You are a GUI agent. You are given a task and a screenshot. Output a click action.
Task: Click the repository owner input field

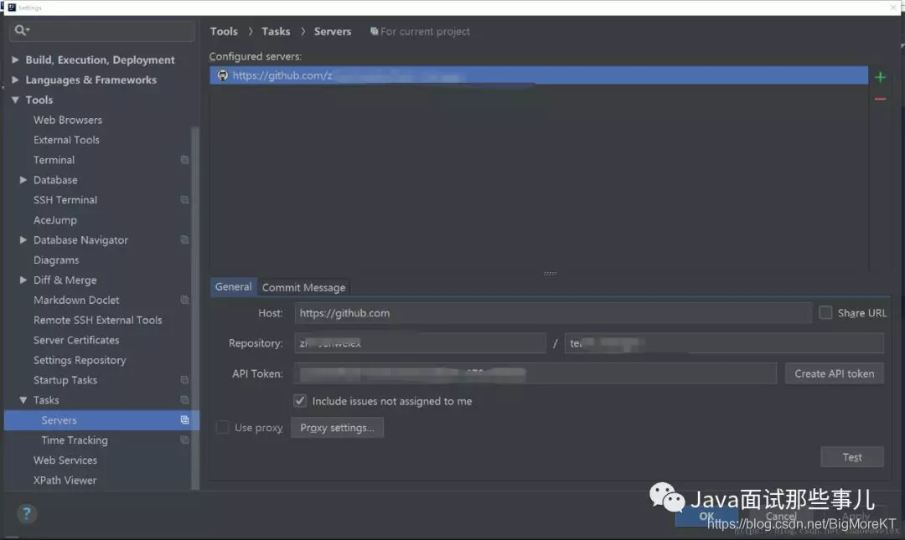[x=420, y=343]
